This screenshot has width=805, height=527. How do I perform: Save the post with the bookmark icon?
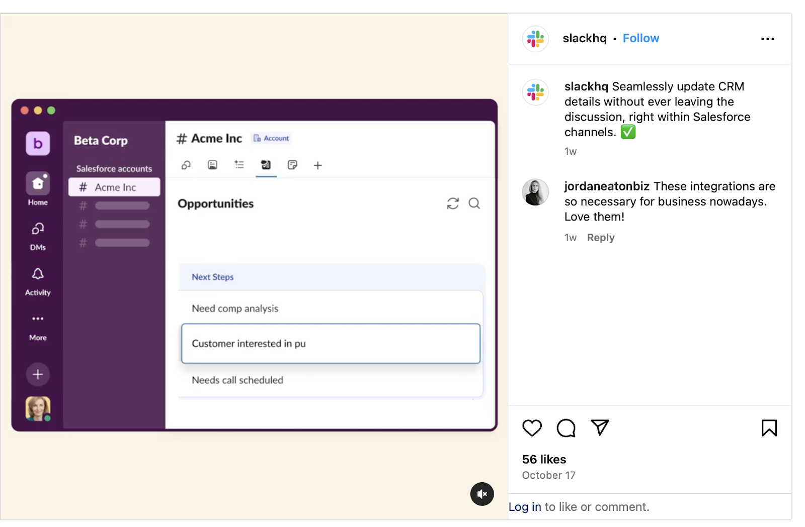point(769,428)
